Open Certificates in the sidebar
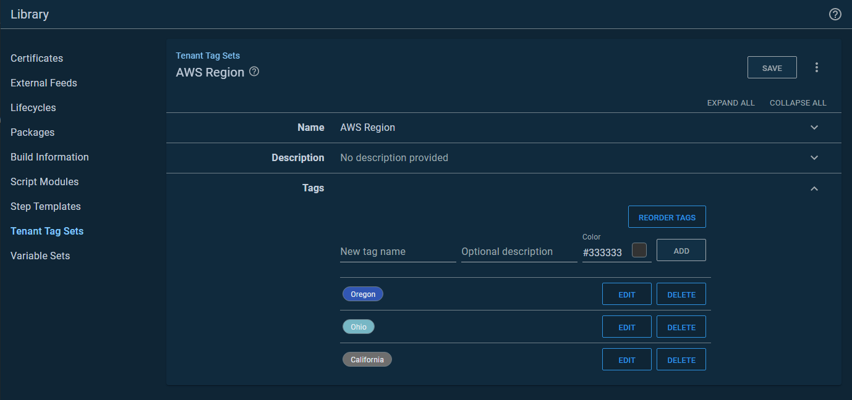The height and width of the screenshot is (400, 852). [36, 58]
